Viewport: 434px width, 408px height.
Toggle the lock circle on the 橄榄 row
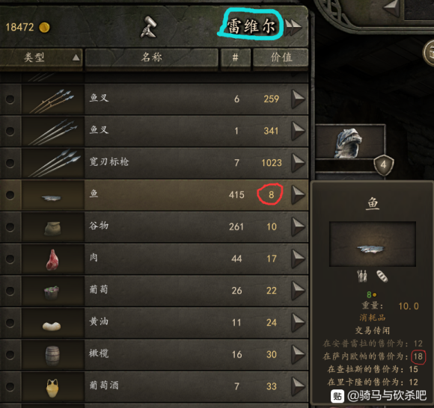pyautogui.click(x=10, y=354)
